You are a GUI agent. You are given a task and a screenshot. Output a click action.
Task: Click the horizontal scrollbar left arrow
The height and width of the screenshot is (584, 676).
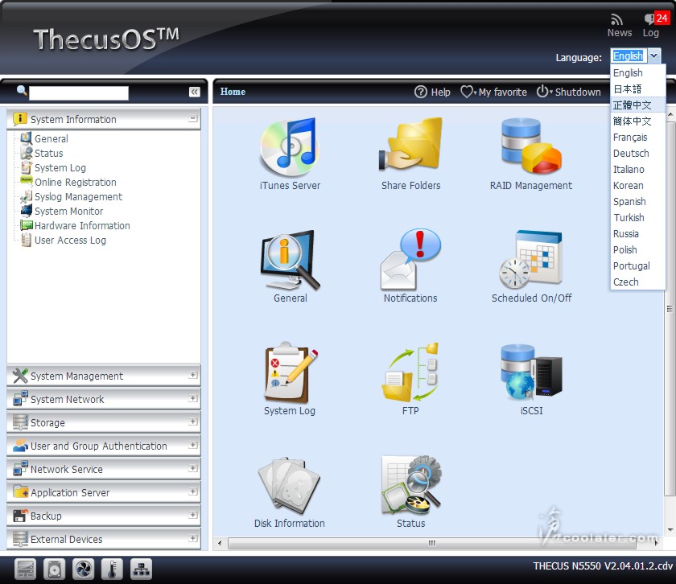(x=220, y=543)
